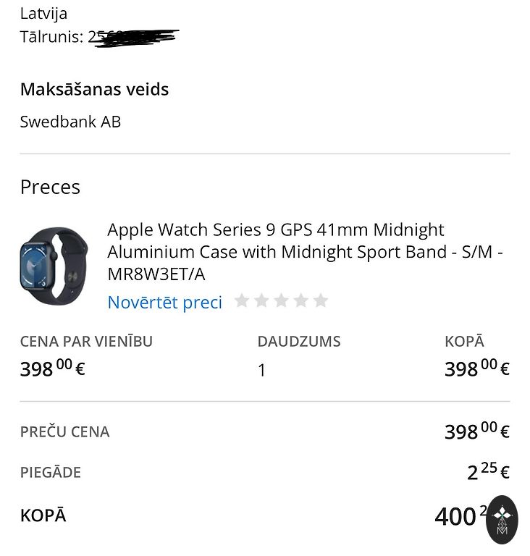This screenshot has height=556, width=530.
Task: Click the "Novērtēt preci" link
Action: (164, 302)
